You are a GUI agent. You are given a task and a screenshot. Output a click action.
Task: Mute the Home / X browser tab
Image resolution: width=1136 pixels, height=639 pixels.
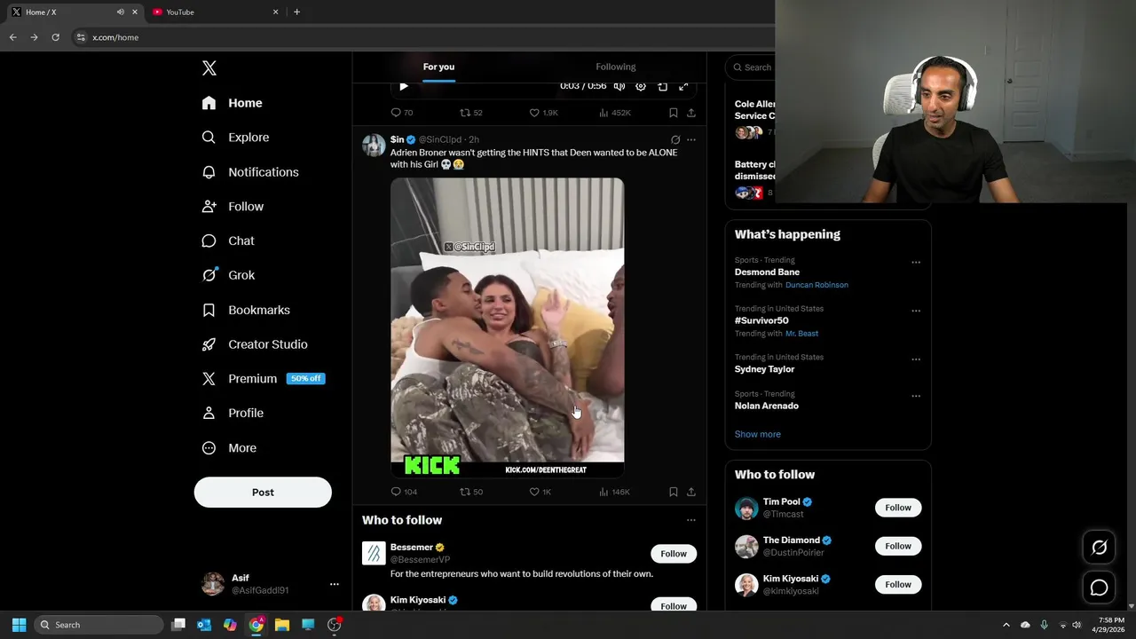pos(120,12)
